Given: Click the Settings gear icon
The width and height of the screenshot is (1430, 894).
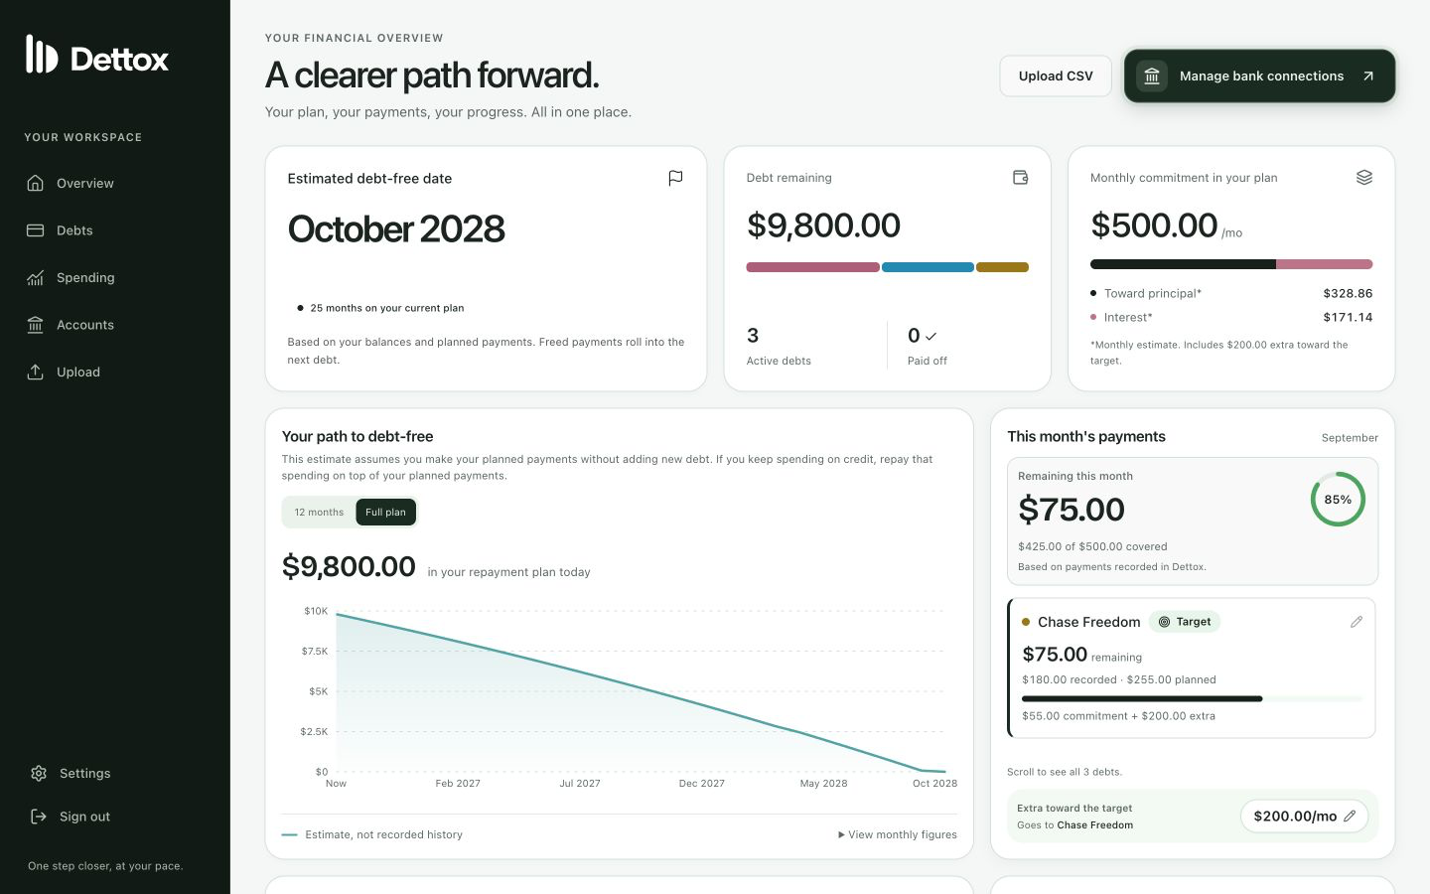Looking at the screenshot, I should 39,773.
